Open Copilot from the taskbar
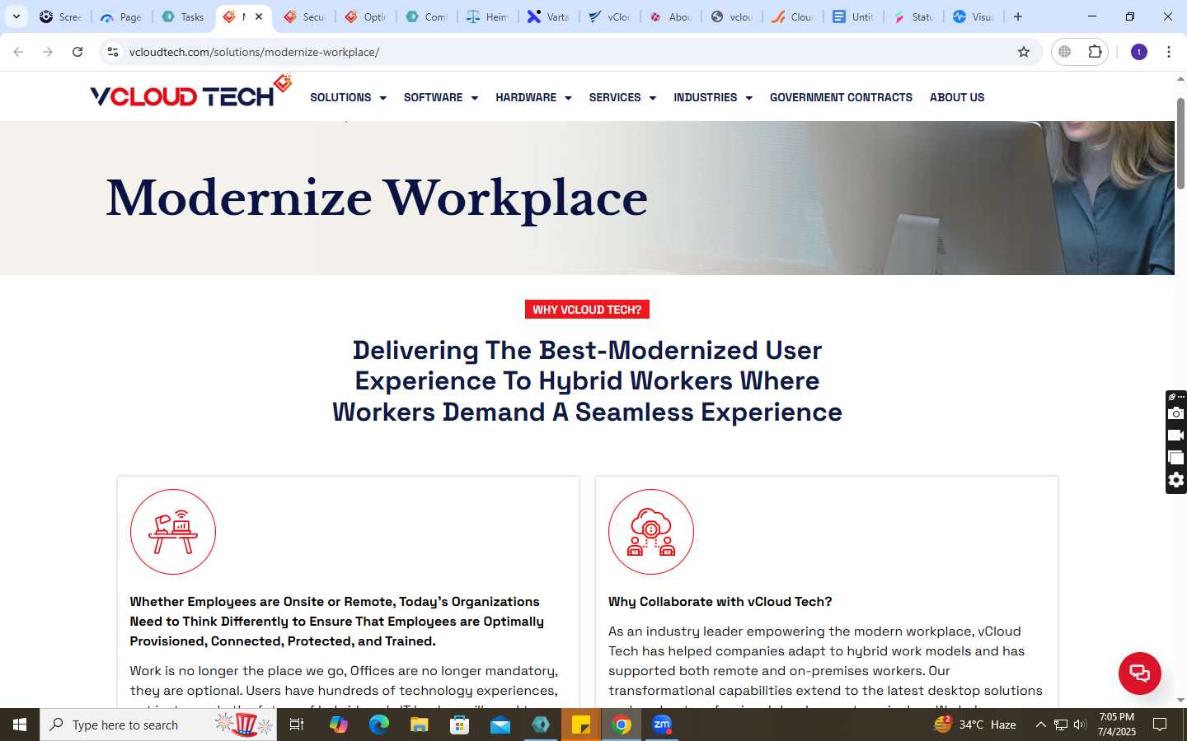The width and height of the screenshot is (1187, 741). coord(339,725)
